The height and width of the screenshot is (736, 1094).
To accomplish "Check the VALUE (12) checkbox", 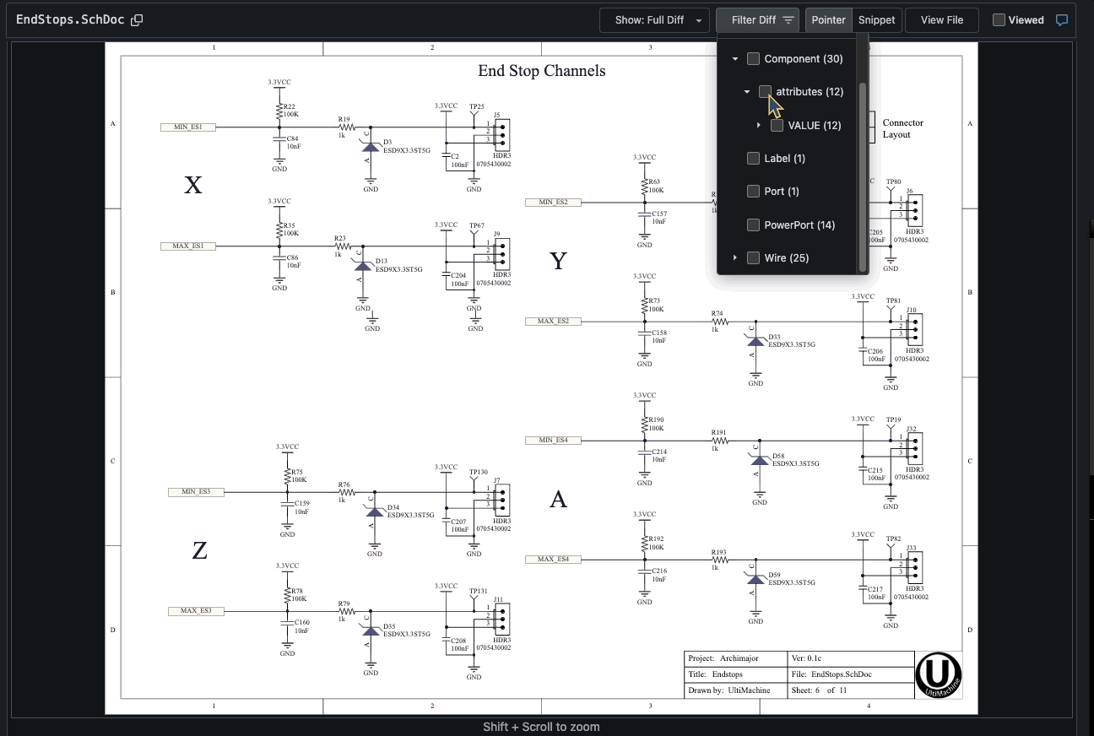I will click(x=777, y=124).
